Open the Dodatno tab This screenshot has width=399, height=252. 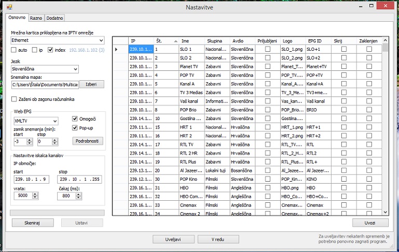coord(54,18)
